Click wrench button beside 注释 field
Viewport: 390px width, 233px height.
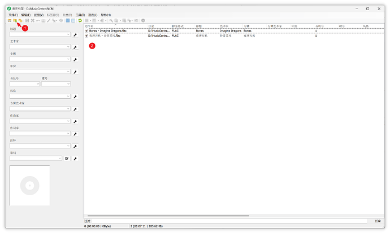pos(75,146)
